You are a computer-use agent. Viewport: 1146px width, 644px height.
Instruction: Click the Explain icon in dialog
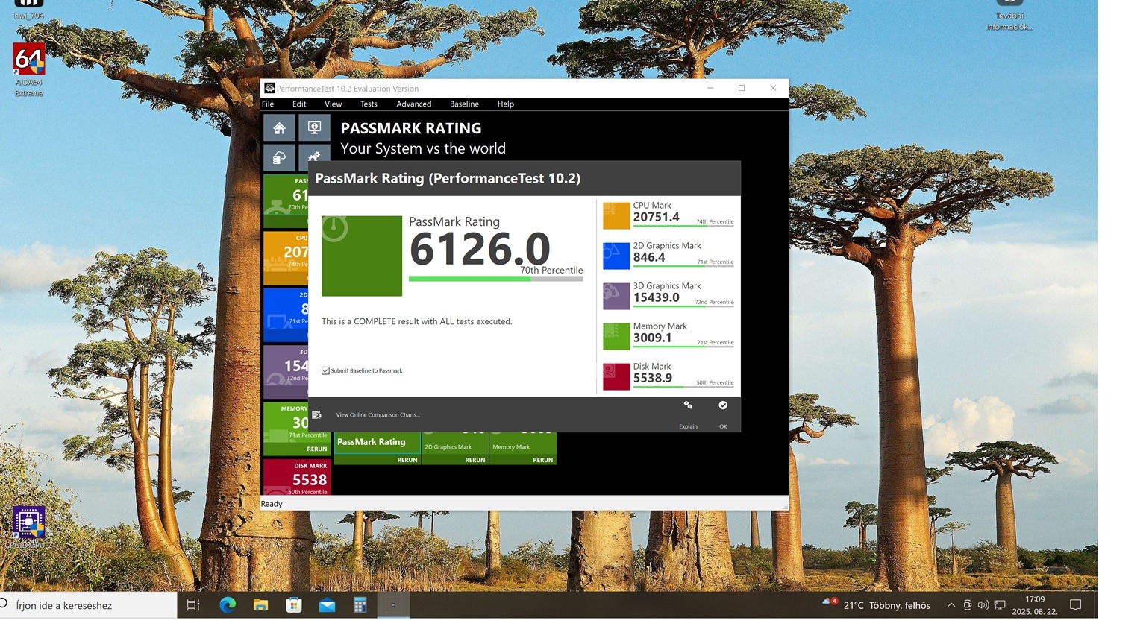click(688, 405)
